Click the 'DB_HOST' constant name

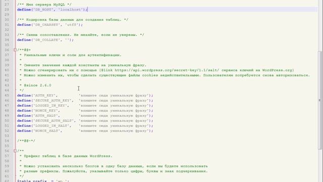point(43,10)
